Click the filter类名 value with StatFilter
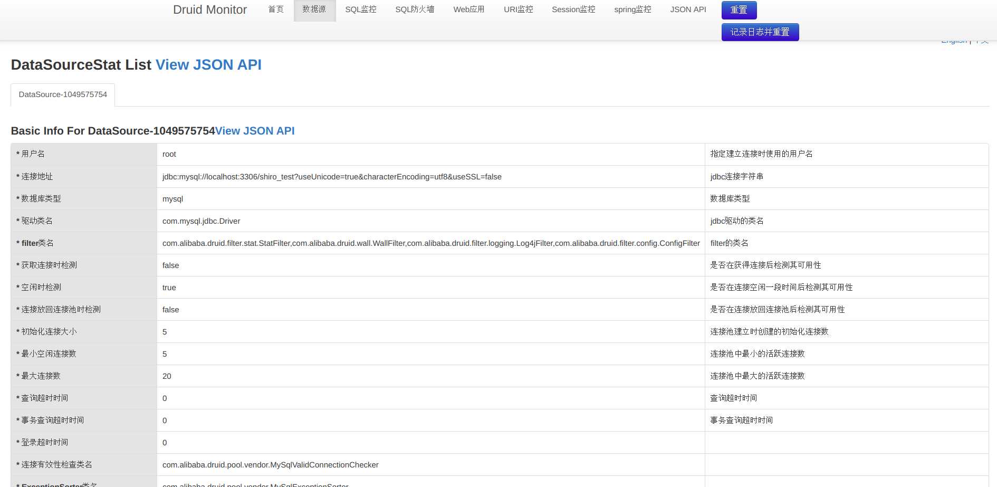Viewport: 997px width, 487px height. 431,243
